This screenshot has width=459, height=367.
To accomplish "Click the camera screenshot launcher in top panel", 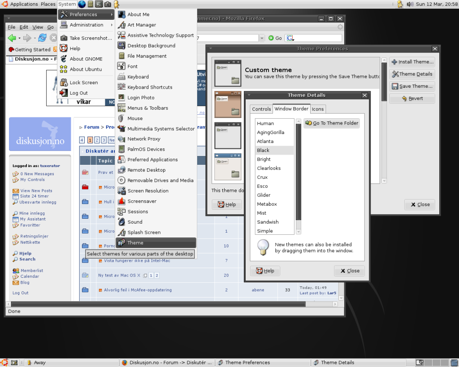I will (108, 4).
